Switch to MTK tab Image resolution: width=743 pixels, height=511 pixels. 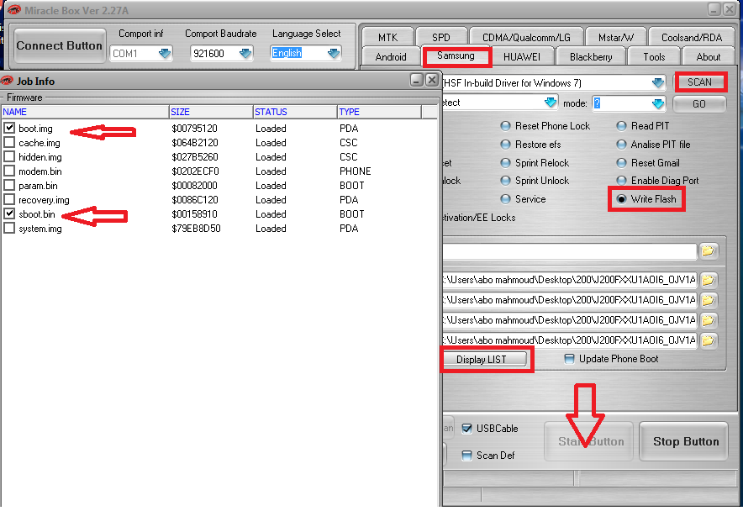click(387, 37)
